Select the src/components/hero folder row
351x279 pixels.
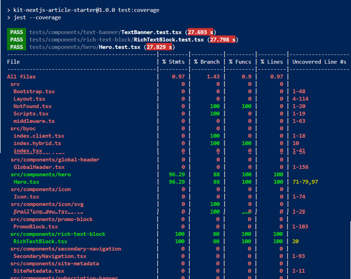(40, 175)
